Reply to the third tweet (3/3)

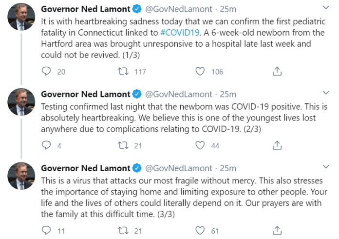(47, 230)
